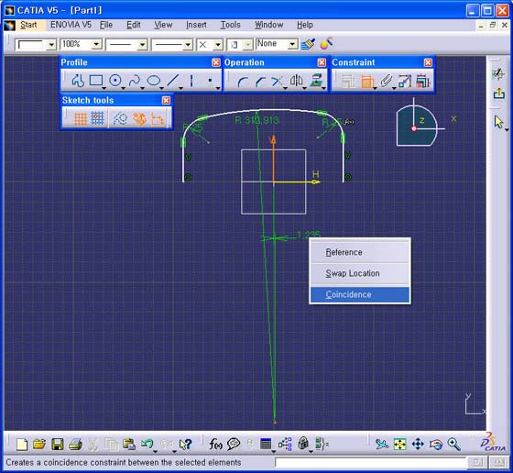Choose Coincidence from context menu
513x473 pixels.
(360, 294)
